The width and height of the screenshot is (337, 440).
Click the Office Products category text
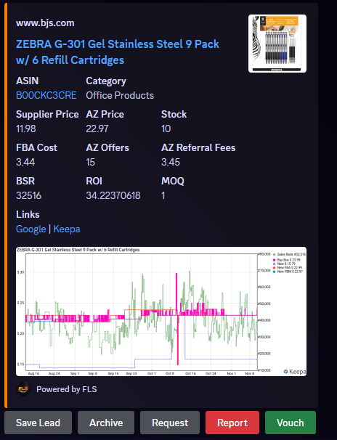click(120, 95)
